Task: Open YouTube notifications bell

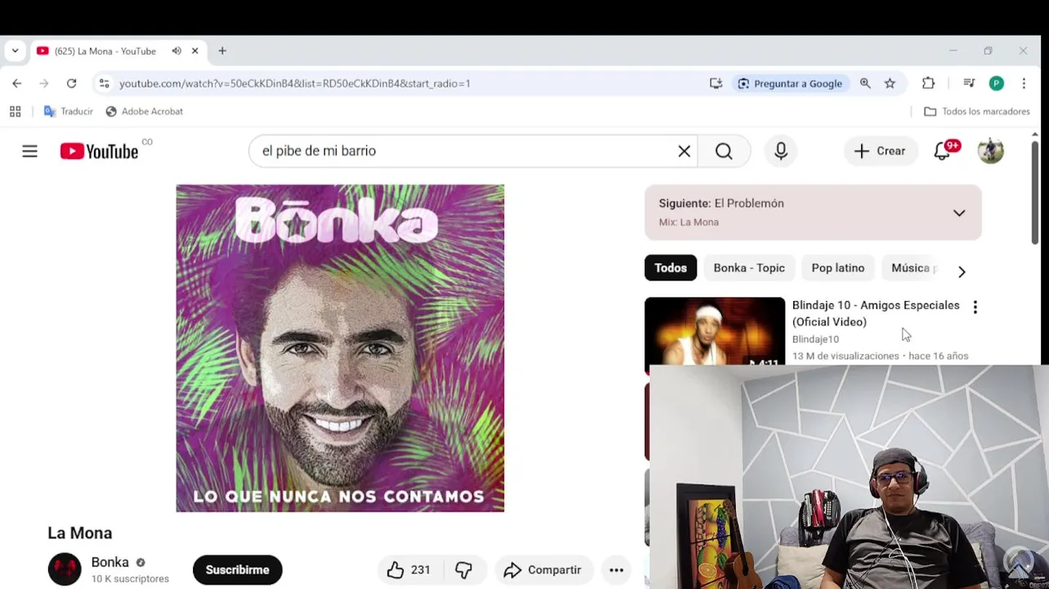Action: (x=943, y=151)
